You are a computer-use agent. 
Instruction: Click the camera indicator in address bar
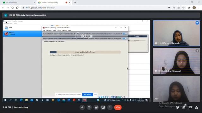(x=169, y=8)
